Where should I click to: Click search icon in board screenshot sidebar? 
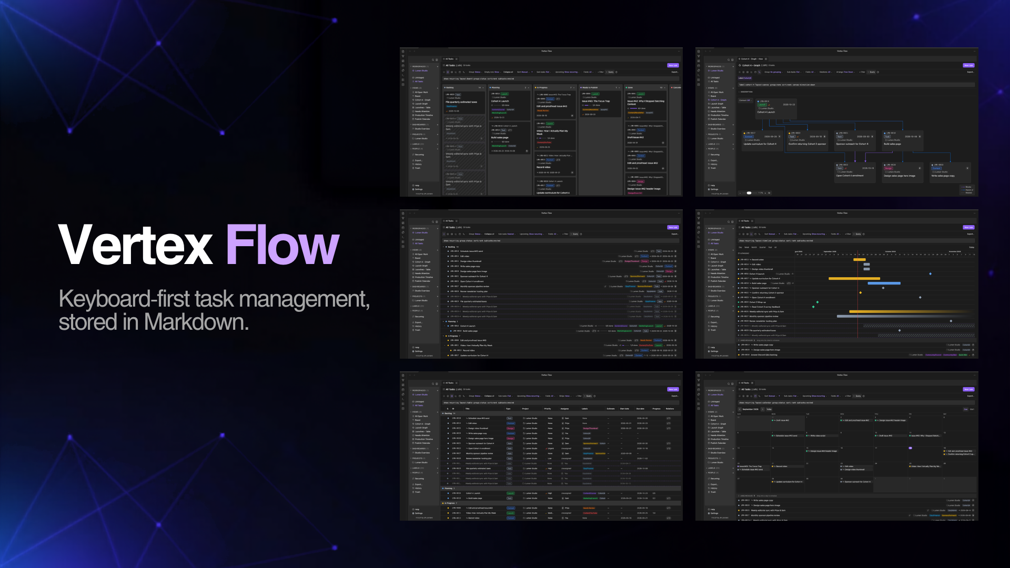pos(433,60)
